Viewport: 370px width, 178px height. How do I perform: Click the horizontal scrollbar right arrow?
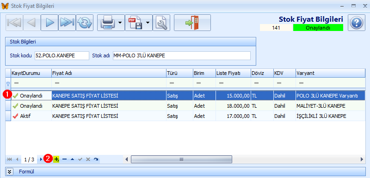click(x=362, y=160)
